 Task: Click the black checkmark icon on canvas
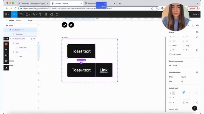pyautogui.click(x=64, y=25)
